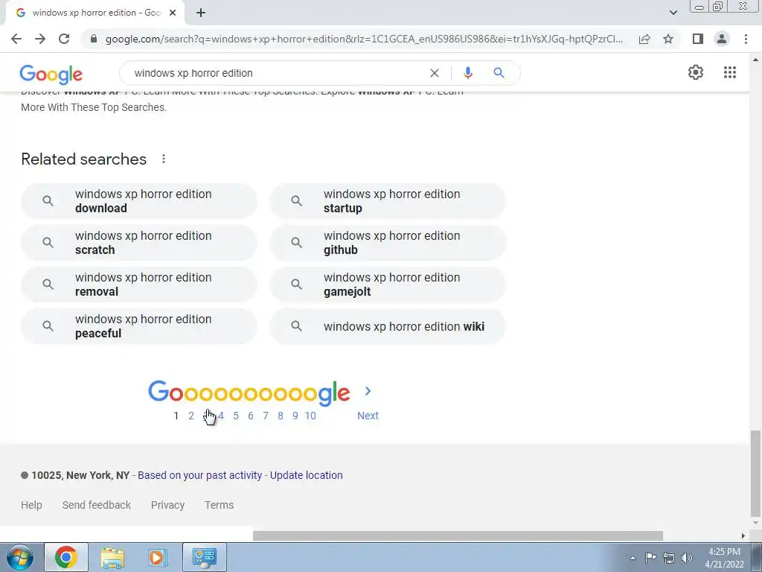Go back to the previous page
The width and height of the screenshot is (762, 572).
(x=16, y=39)
